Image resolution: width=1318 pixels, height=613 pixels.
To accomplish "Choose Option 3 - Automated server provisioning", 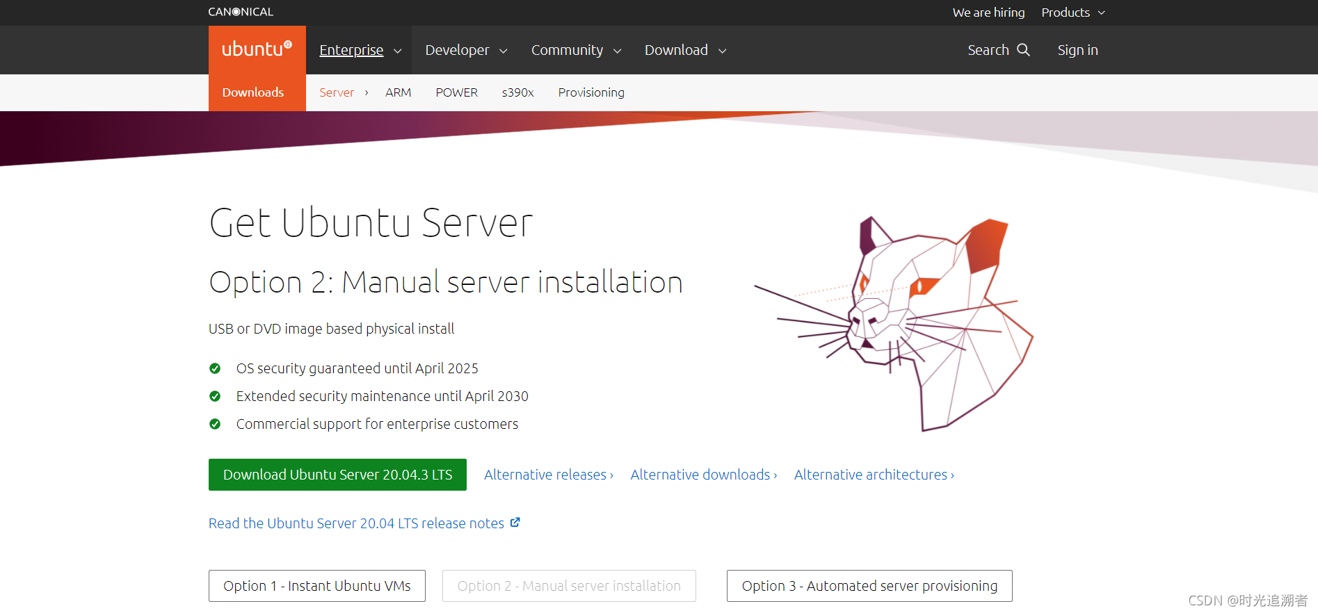I will coord(869,586).
